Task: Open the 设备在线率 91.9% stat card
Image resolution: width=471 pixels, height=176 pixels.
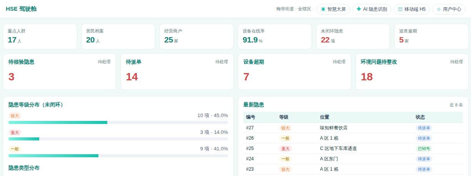Action: click(x=275, y=36)
